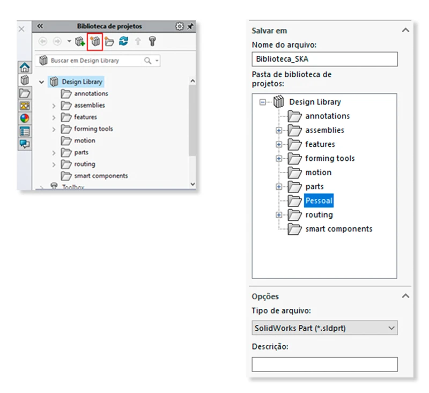This screenshot has height=393, width=429.
Task: Expand features in the save folder tree
Action: [278, 144]
